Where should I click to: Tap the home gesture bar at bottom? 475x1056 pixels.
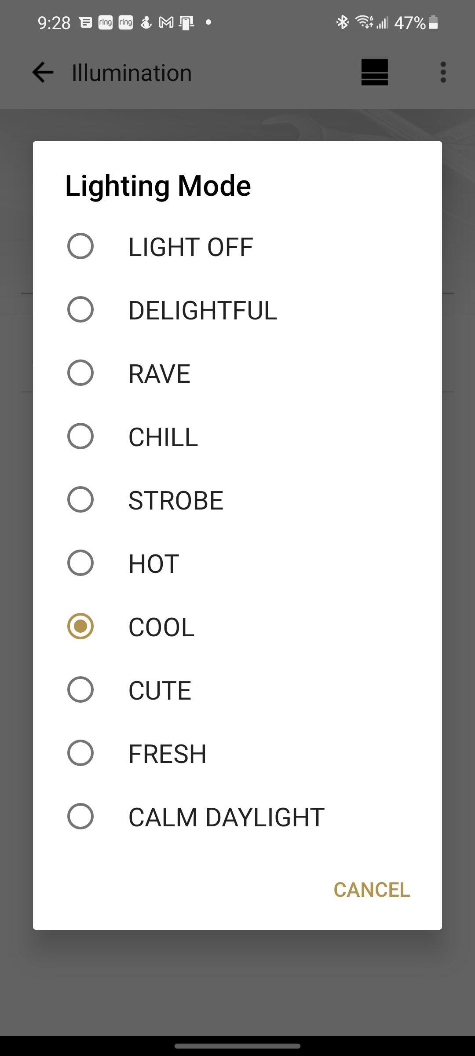(x=237, y=1046)
